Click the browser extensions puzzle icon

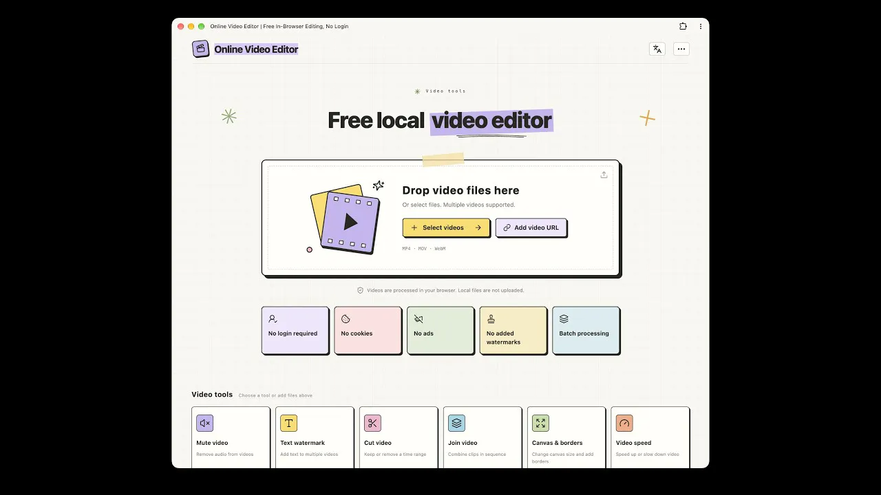click(683, 26)
